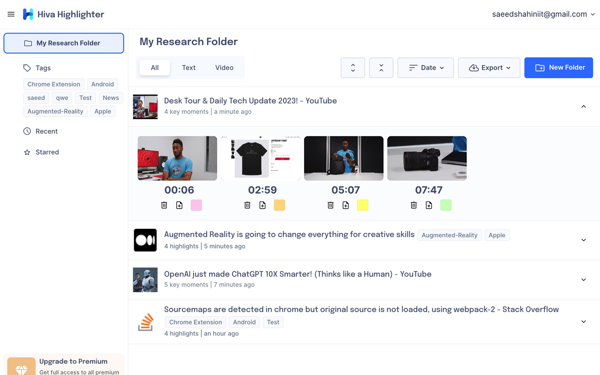Image resolution: width=600 pixels, height=375 pixels.
Task: Click the expand-all arrows button
Action: [353, 67]
